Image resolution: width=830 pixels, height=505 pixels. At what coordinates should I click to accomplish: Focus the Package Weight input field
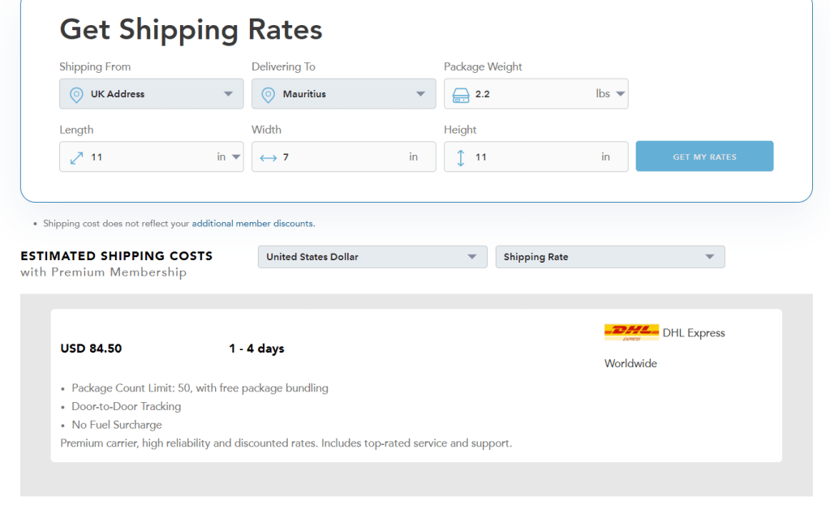(x=527, y=94)
